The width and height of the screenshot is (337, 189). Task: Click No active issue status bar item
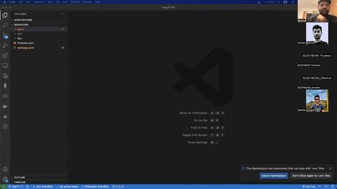(x=67, y=187)
